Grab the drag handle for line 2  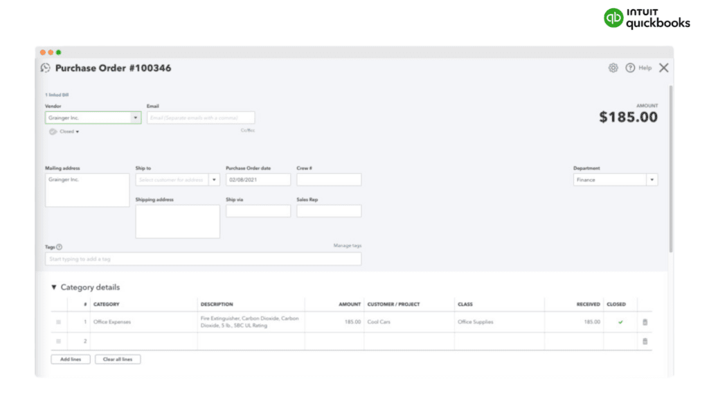tap(58, 341)
